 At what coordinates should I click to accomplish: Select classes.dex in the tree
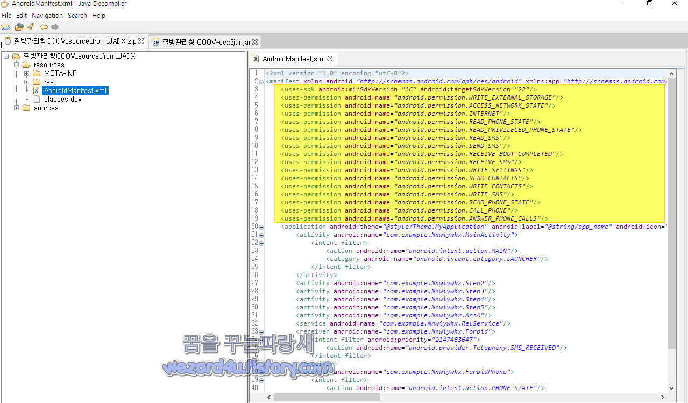(x=62, y=100)
